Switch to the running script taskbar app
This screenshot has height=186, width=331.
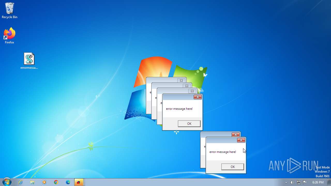click(79, 182)
